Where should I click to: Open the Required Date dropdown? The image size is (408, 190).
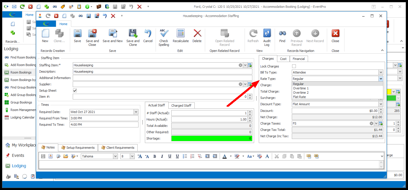(136, 112)
